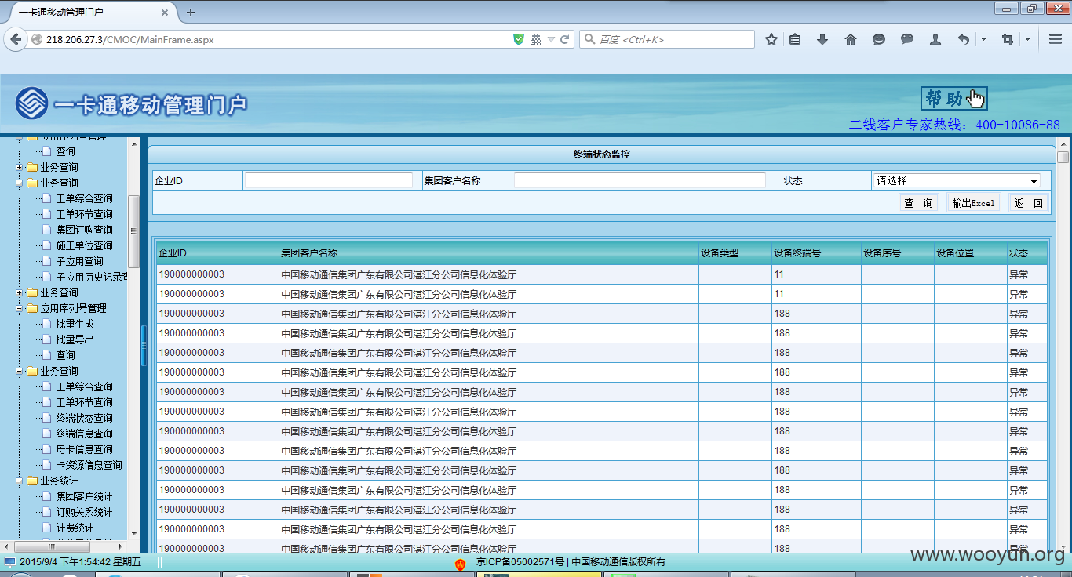
Task: Reload the page with the refresh icon
Action: (564, 39)
